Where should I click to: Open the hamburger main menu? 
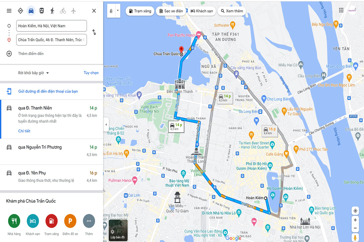9,10
